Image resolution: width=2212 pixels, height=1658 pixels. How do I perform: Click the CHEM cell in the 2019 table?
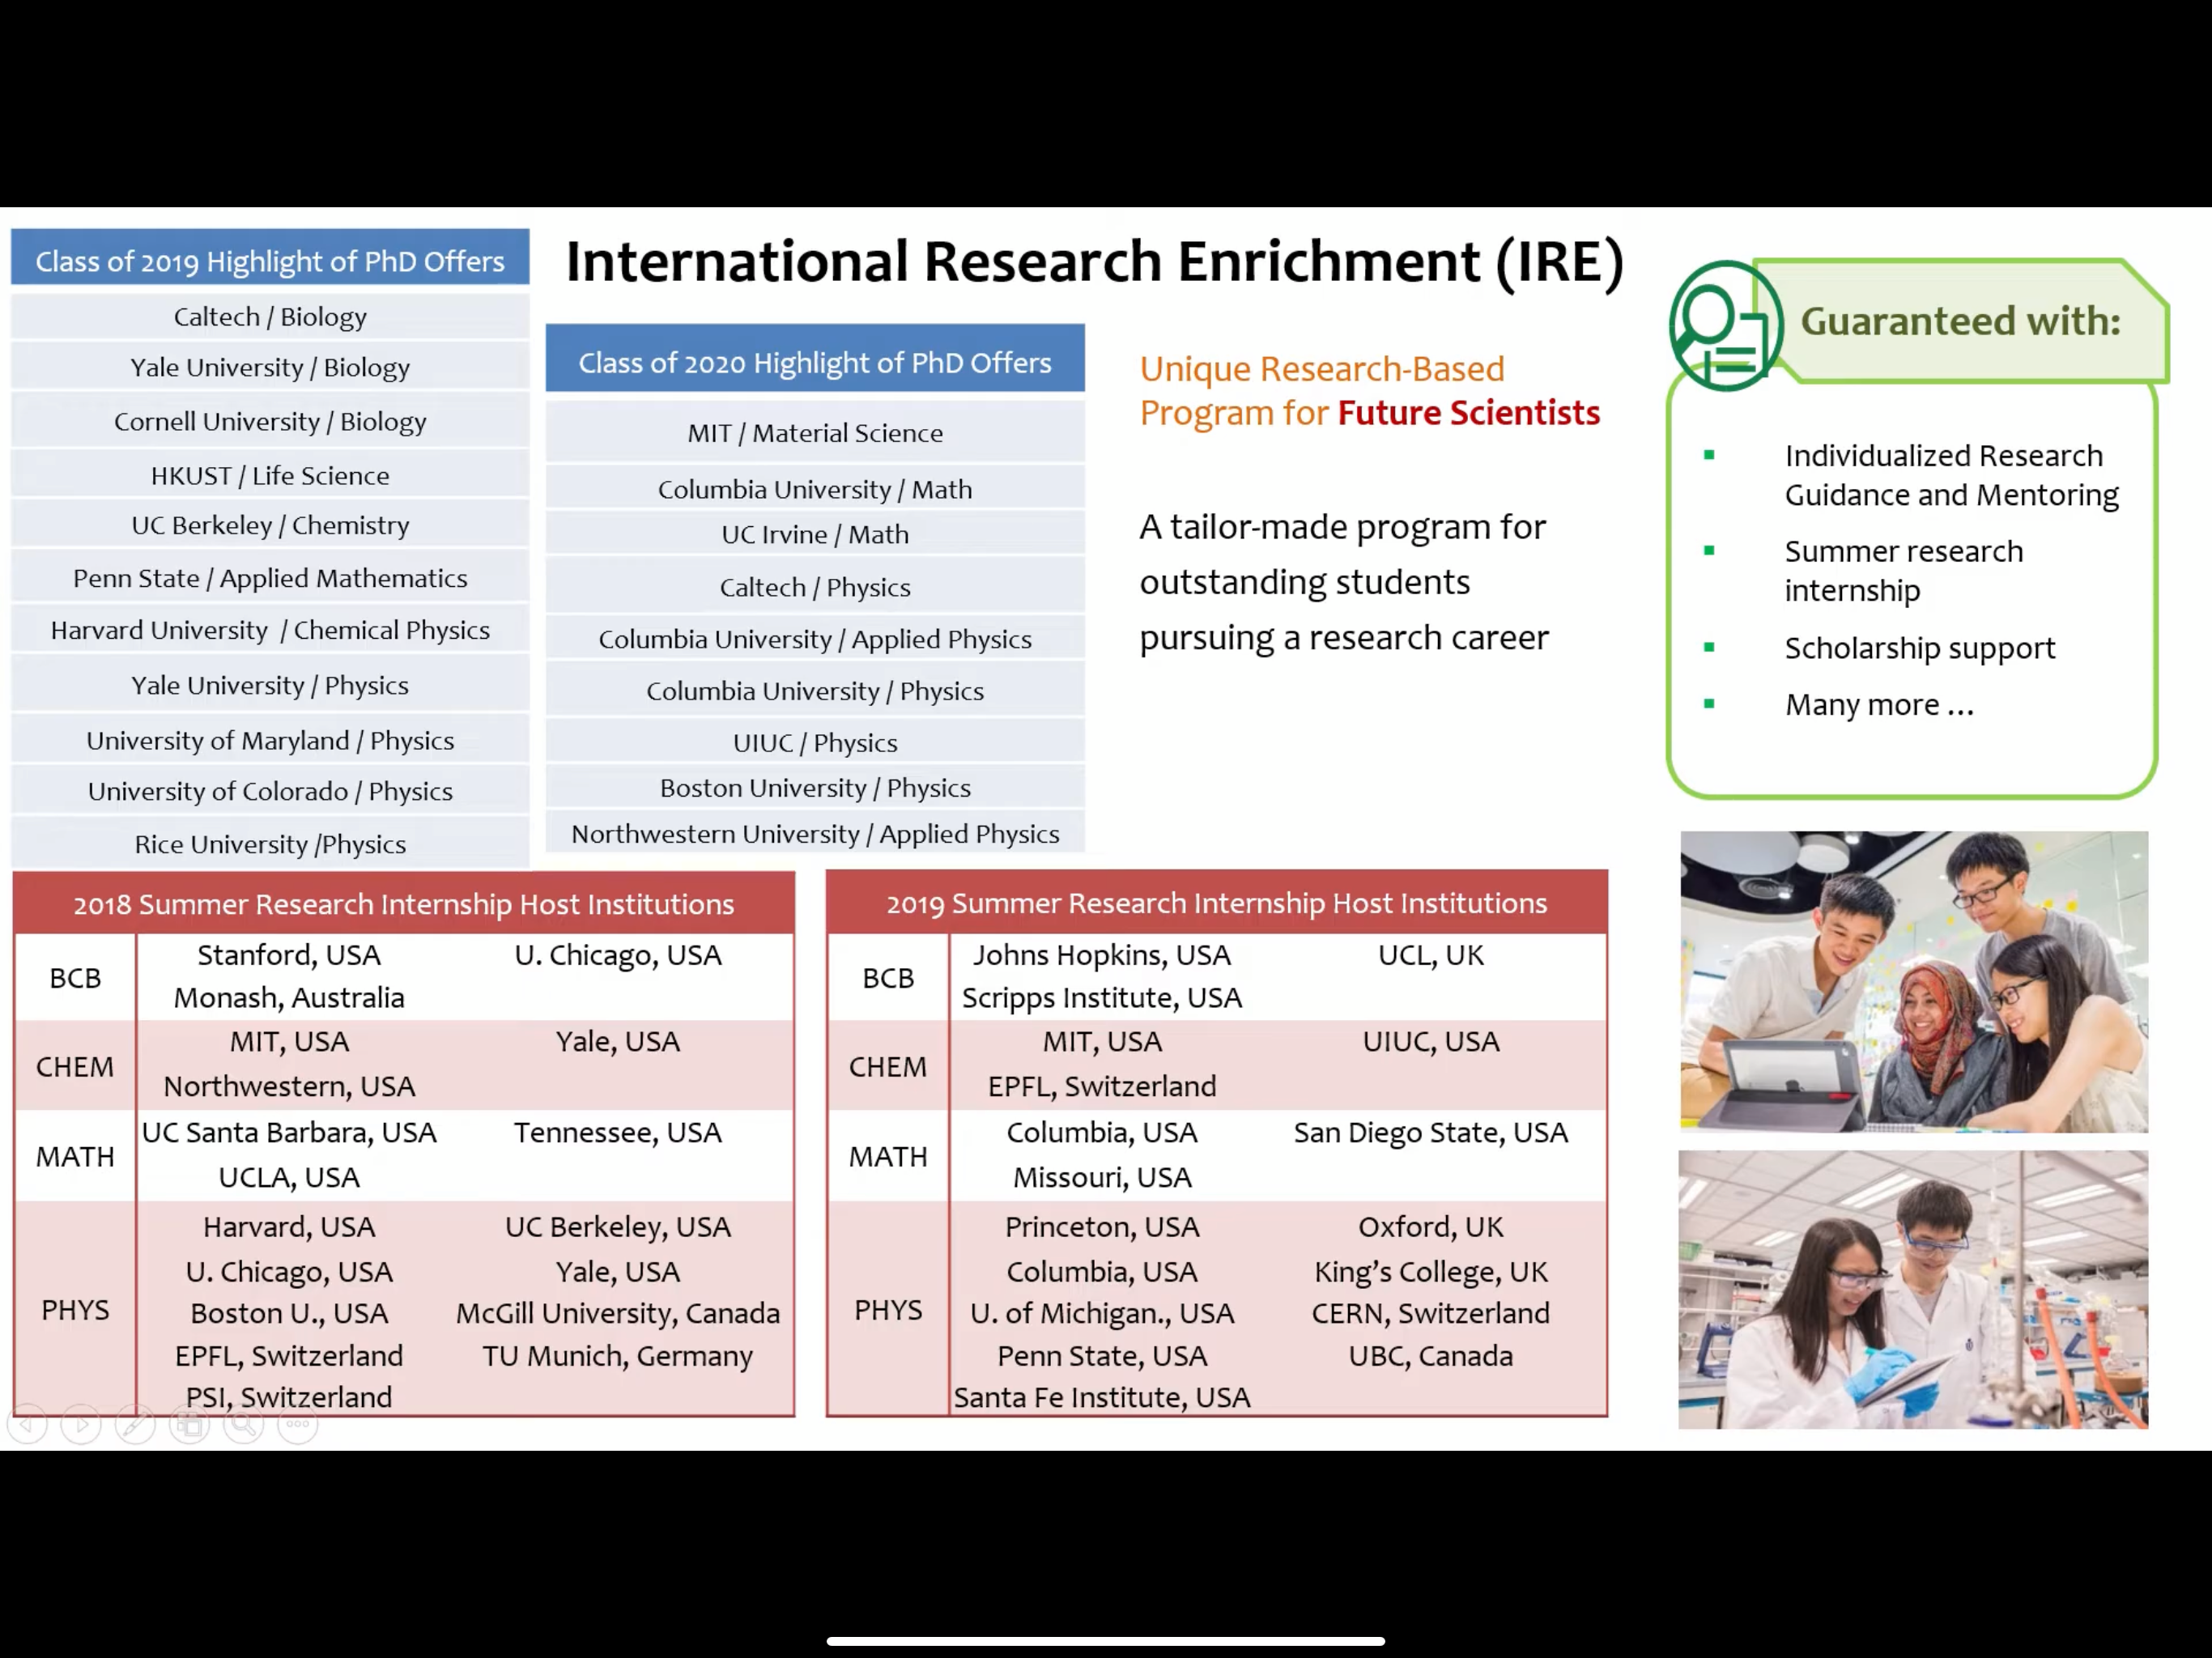coord(887,1066)
